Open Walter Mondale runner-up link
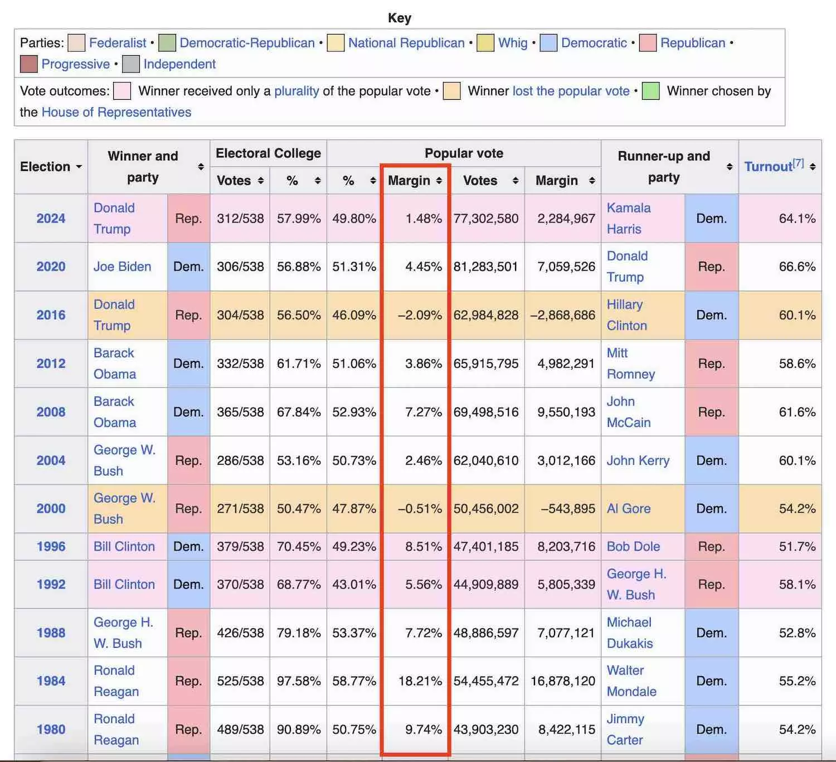 coord(631,681)
